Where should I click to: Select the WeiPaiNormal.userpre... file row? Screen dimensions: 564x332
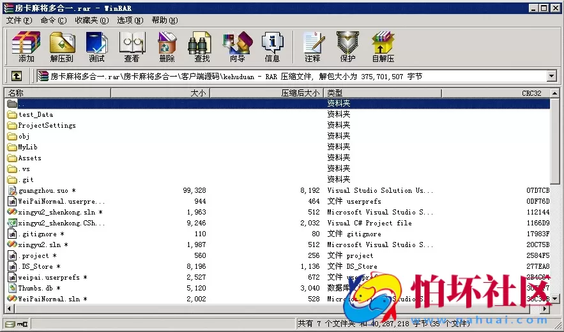click(278, 201)
